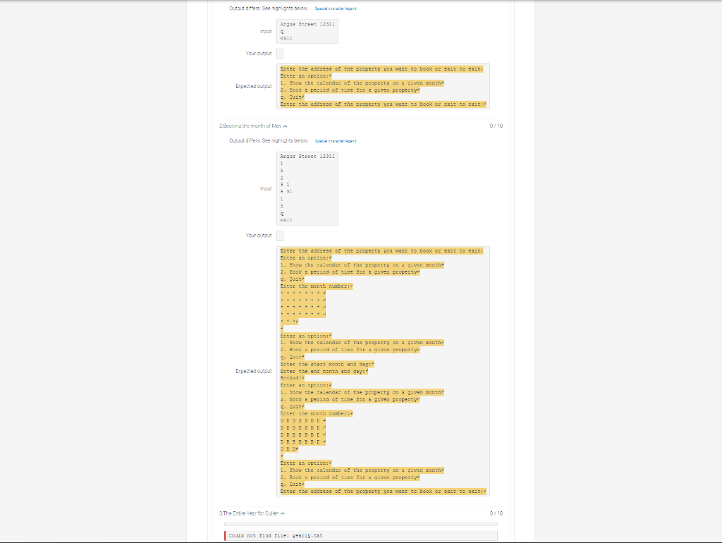Click the short 'D B B' calendar row

click(289, 449)
